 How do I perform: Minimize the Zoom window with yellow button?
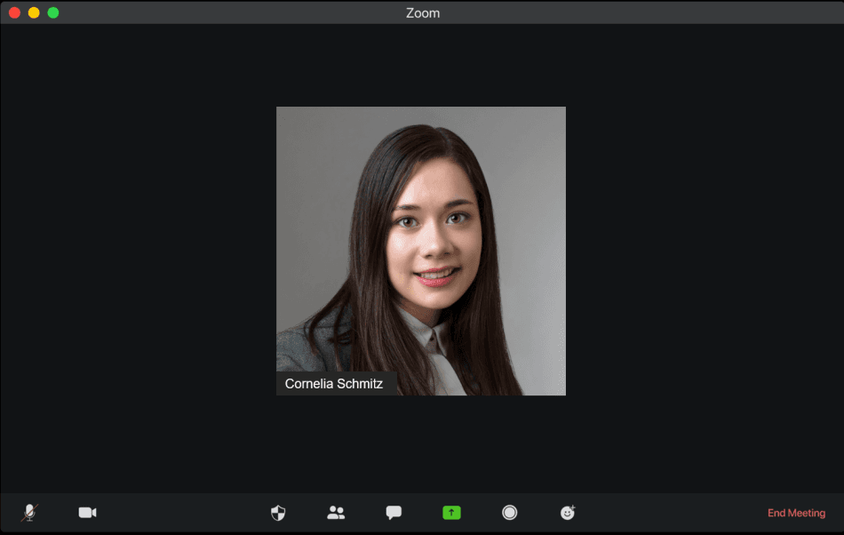[x=34, y=12]
